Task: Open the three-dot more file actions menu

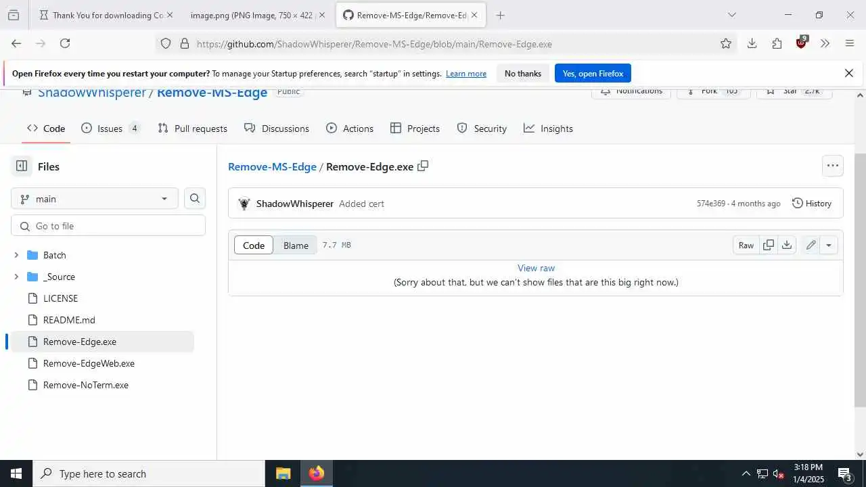Action: pos(833,166)
